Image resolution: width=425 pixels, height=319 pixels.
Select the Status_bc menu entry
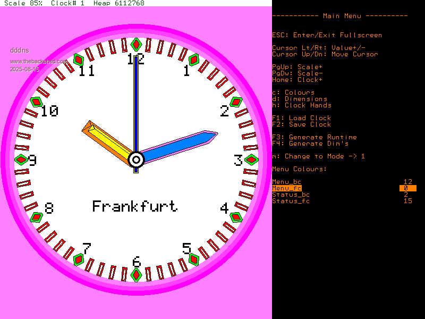pyautogui.click(x=291, y=195)
